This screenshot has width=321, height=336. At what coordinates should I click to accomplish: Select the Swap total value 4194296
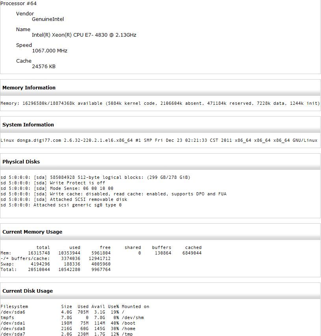(40, 264)
